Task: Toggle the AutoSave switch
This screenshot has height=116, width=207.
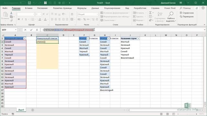Action: 23,3
